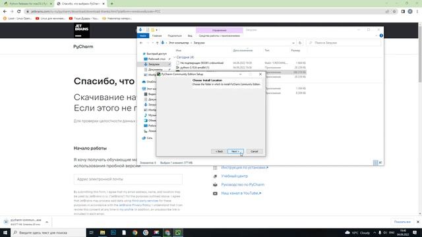Open the Поделиться ribbon tab in Explorer

pyautogui.click(x=175, y=36)
